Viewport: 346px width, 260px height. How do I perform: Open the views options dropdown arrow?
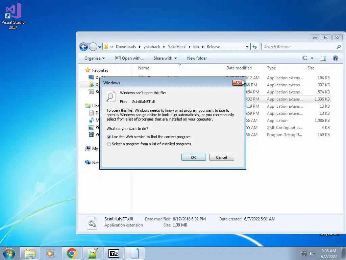312,58
